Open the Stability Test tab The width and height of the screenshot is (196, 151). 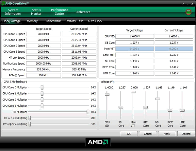tap(74, 21)
